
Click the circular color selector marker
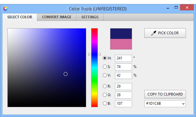(65, 74)
